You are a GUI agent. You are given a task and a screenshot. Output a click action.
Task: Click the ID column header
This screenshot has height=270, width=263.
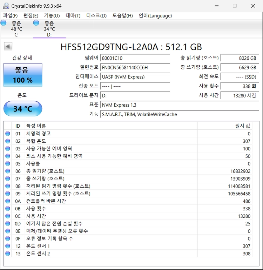pyautogui.click(x=18, y=126)
